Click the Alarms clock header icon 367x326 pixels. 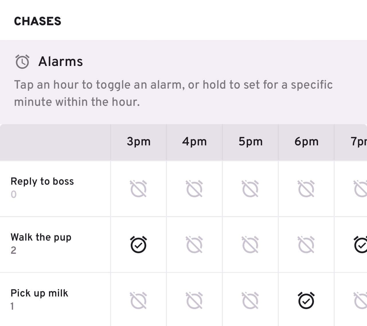coord(22,62)
